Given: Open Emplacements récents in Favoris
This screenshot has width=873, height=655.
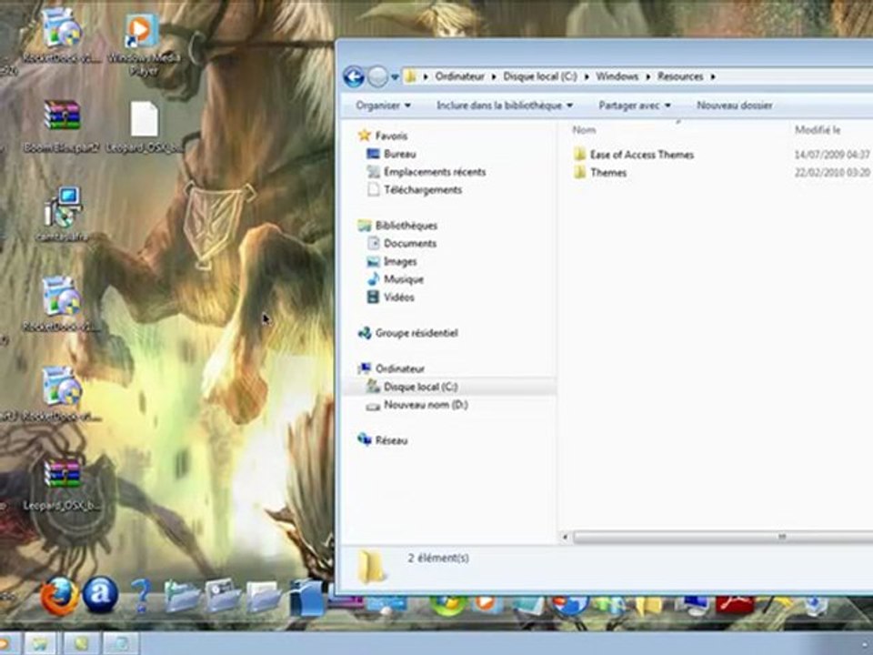Looking at the screenshot, I should [435, 172].
